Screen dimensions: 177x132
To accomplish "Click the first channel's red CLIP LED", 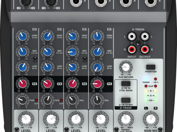I will point(36,100).
